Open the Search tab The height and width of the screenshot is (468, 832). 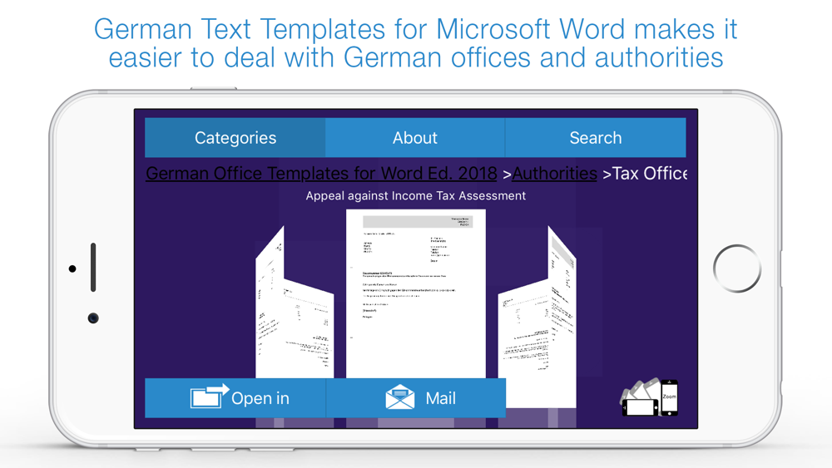pyautogui.click(x=596, y=138)
